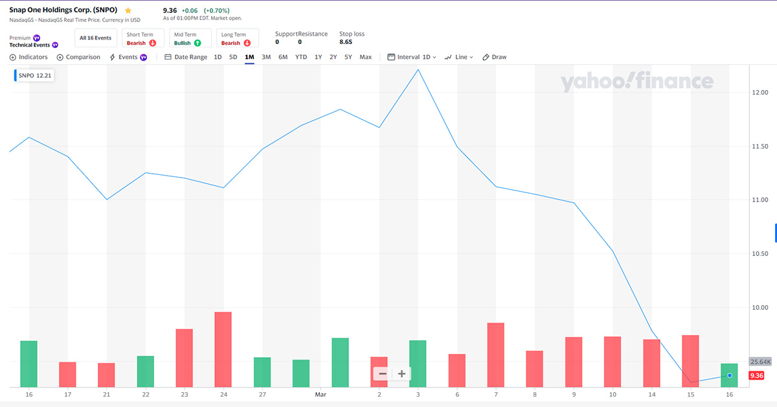Click the red volume bar on March 7
777x407 pixels.
point(496,355)
